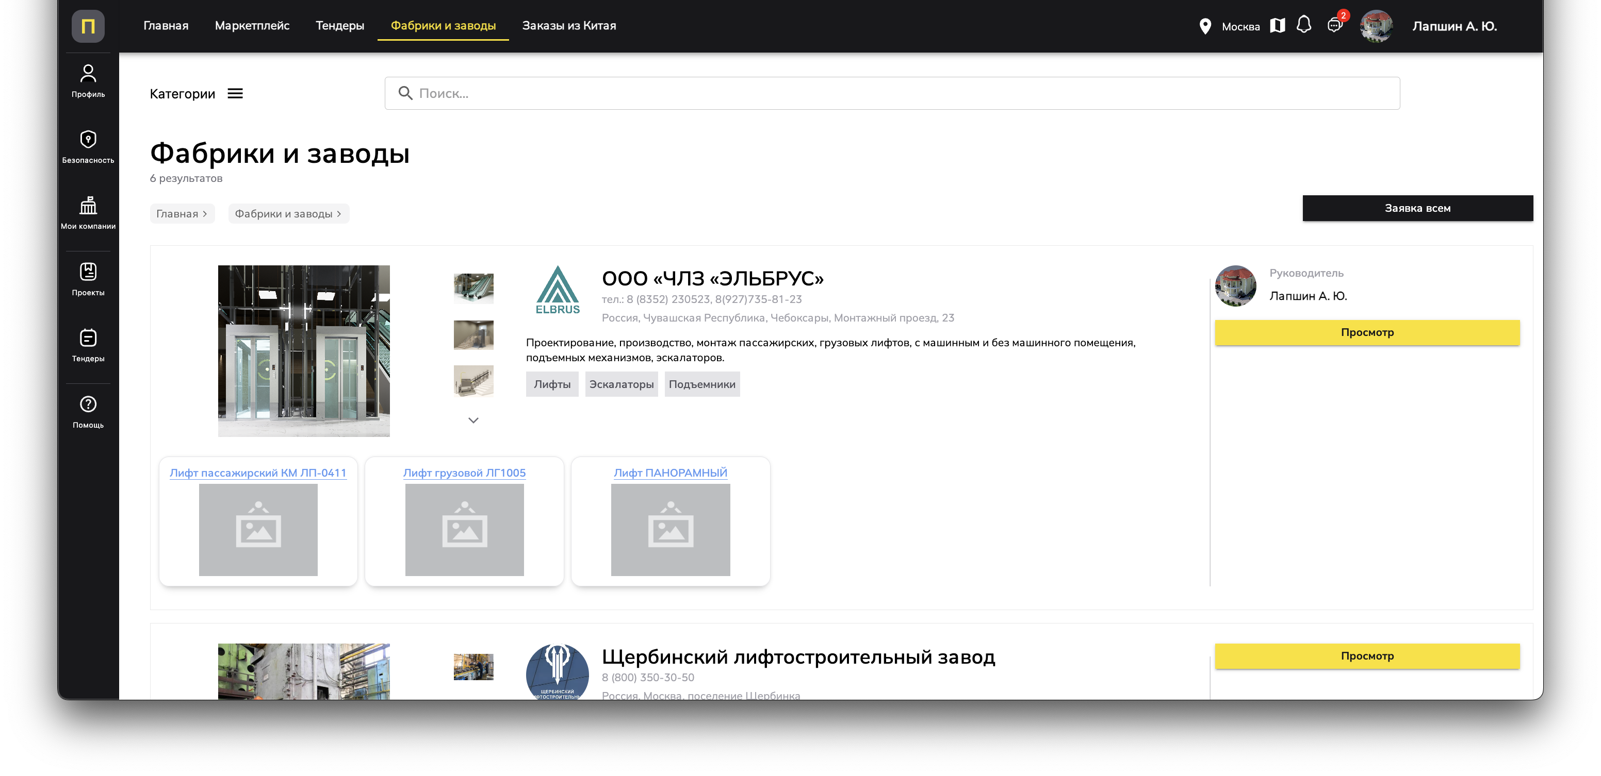1601x776 pixels.
Task: Open the Категории hamburger menu icon
Action: (x=235, y=94)
